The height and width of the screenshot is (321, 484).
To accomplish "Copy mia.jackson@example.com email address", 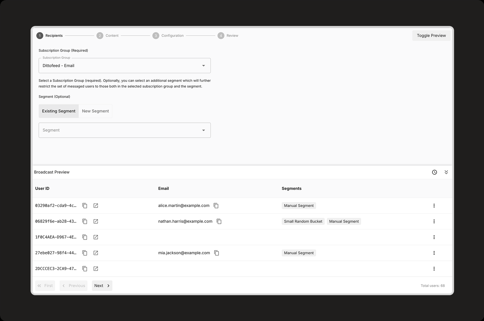I will point(217,253).
